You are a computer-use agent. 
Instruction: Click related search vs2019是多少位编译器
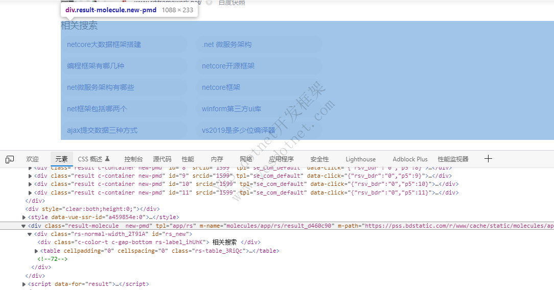(x=239, y=131)
